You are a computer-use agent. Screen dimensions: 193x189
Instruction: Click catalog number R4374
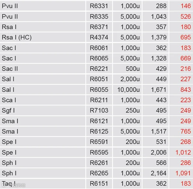[x=99, y=37]
